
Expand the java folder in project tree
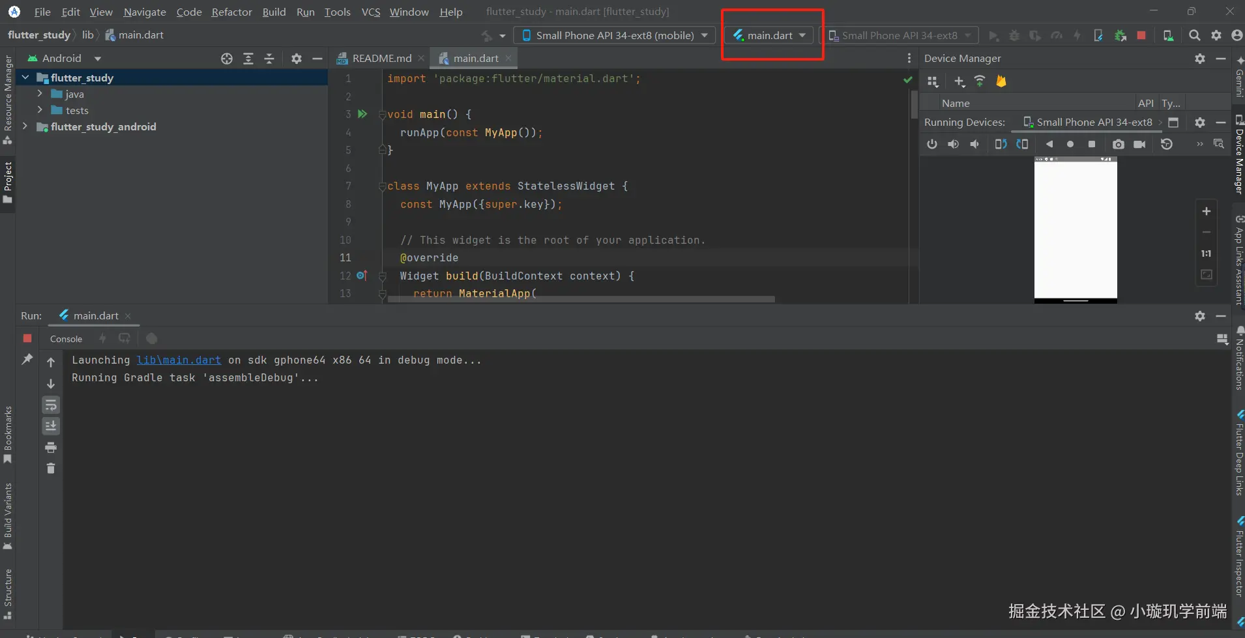40,94
